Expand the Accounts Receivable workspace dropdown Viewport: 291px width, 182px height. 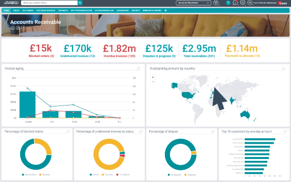194,3
